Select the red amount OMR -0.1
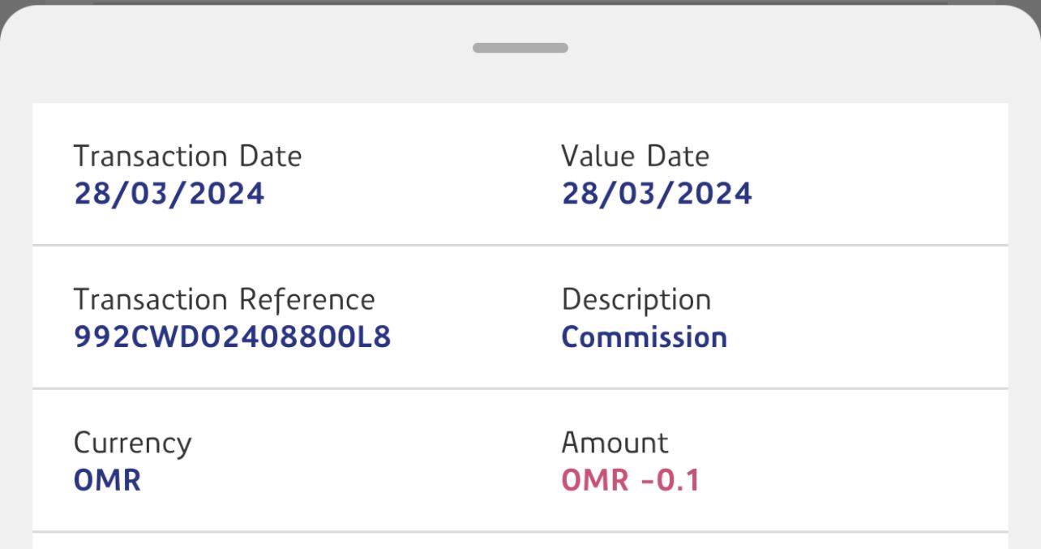 click(x=630, y=480)
